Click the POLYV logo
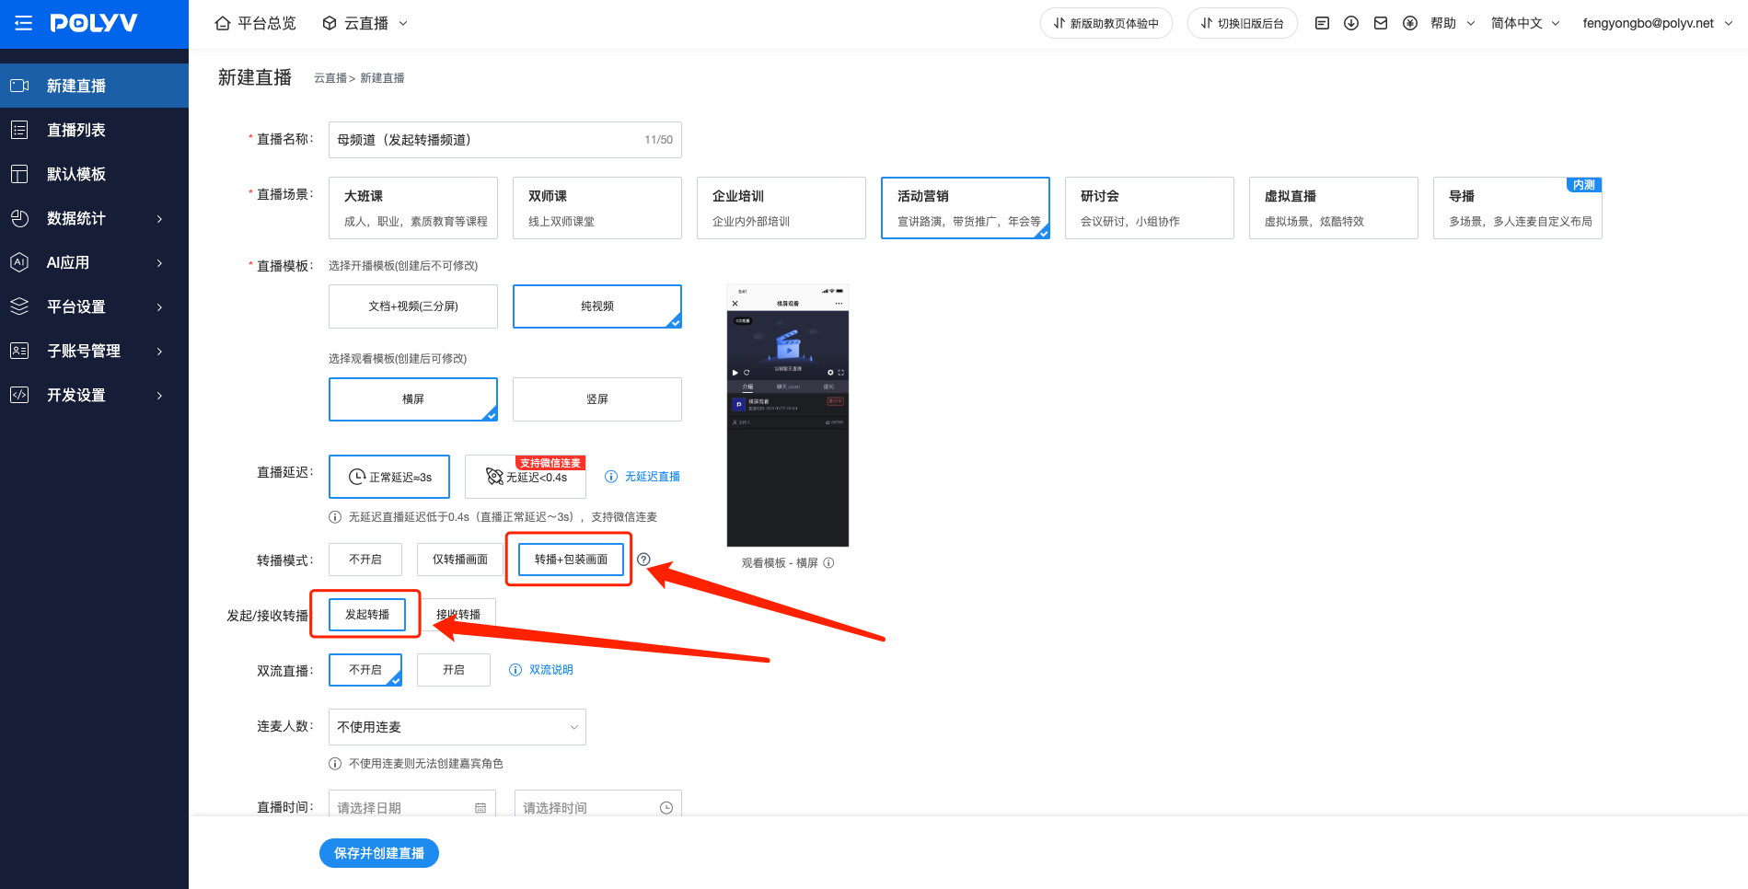This screenshot has width=1748, height=889. [x=94, y=23]
